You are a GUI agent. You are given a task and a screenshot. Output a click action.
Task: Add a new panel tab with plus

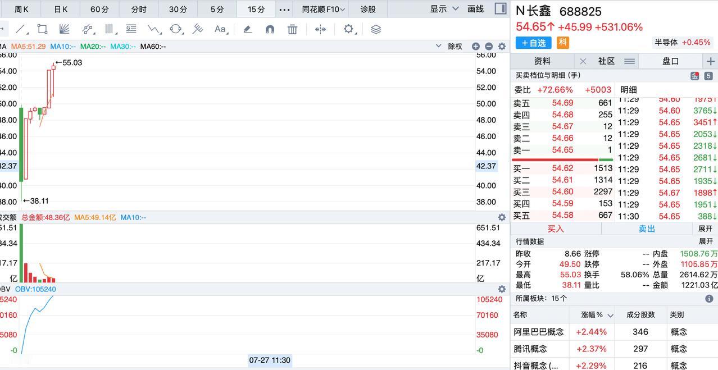click(x=710, y=61)
